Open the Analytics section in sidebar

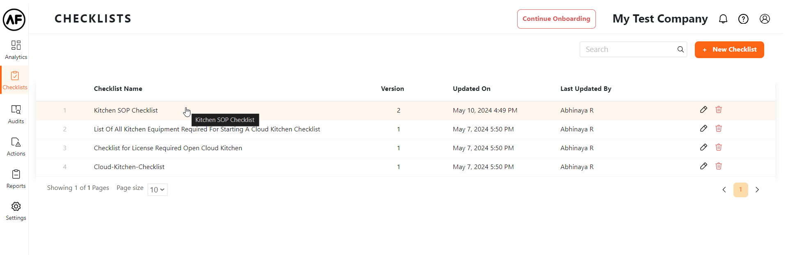pyautogui.click(x=16, y=50)
